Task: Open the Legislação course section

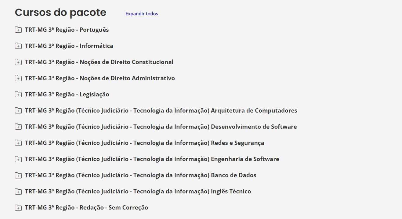Action: tap(67, 95)
